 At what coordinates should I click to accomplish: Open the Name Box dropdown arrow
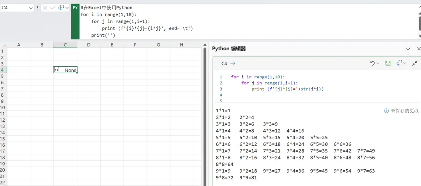click(x=31, y=8)
